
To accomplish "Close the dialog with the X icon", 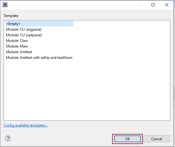I will pyautogui.click(x=167, y=5).
